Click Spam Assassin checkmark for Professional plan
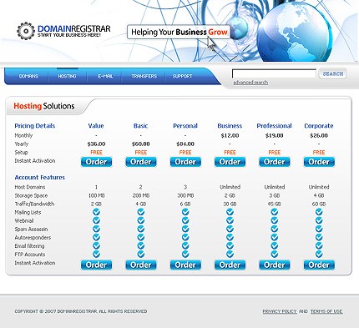 [x=275, y=229]
